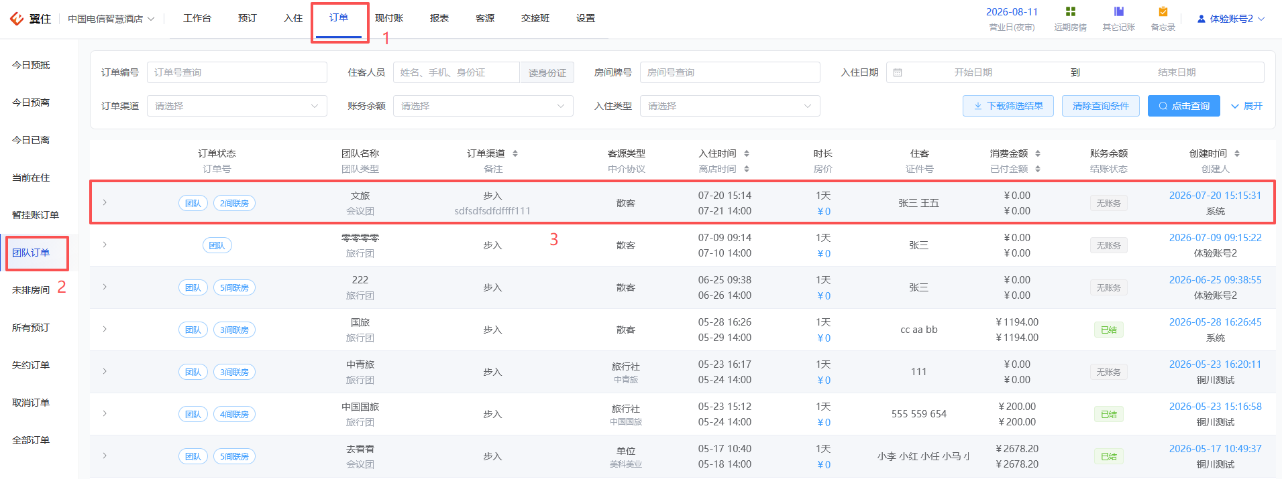Expand the 国旅 order row
Image resolution: width=1282 pixels, height=479 pixels.
click(105, 329)
